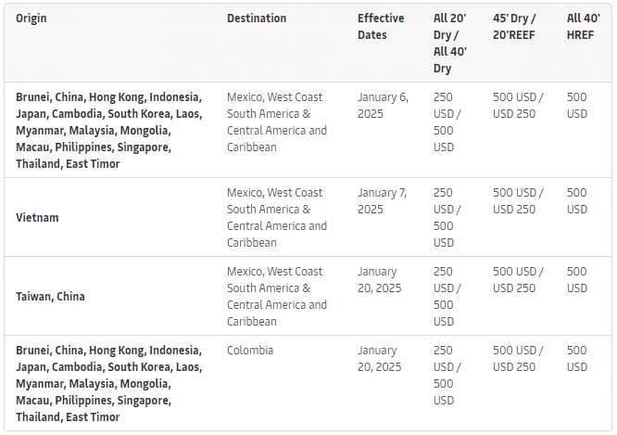Click the Origin column header

31,19
